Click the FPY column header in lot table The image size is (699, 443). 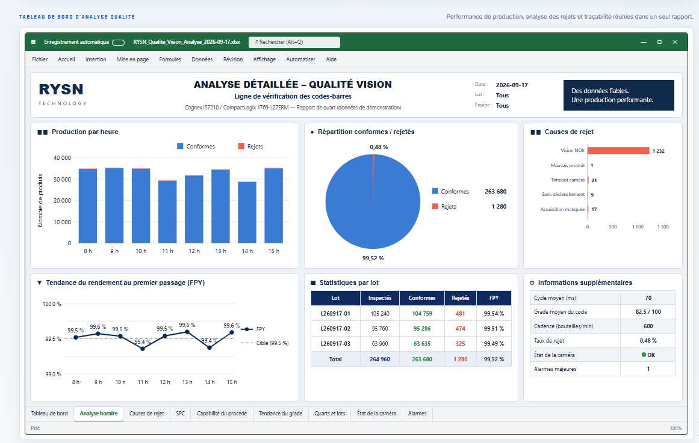pyautogui.click(x=494, y=298)
